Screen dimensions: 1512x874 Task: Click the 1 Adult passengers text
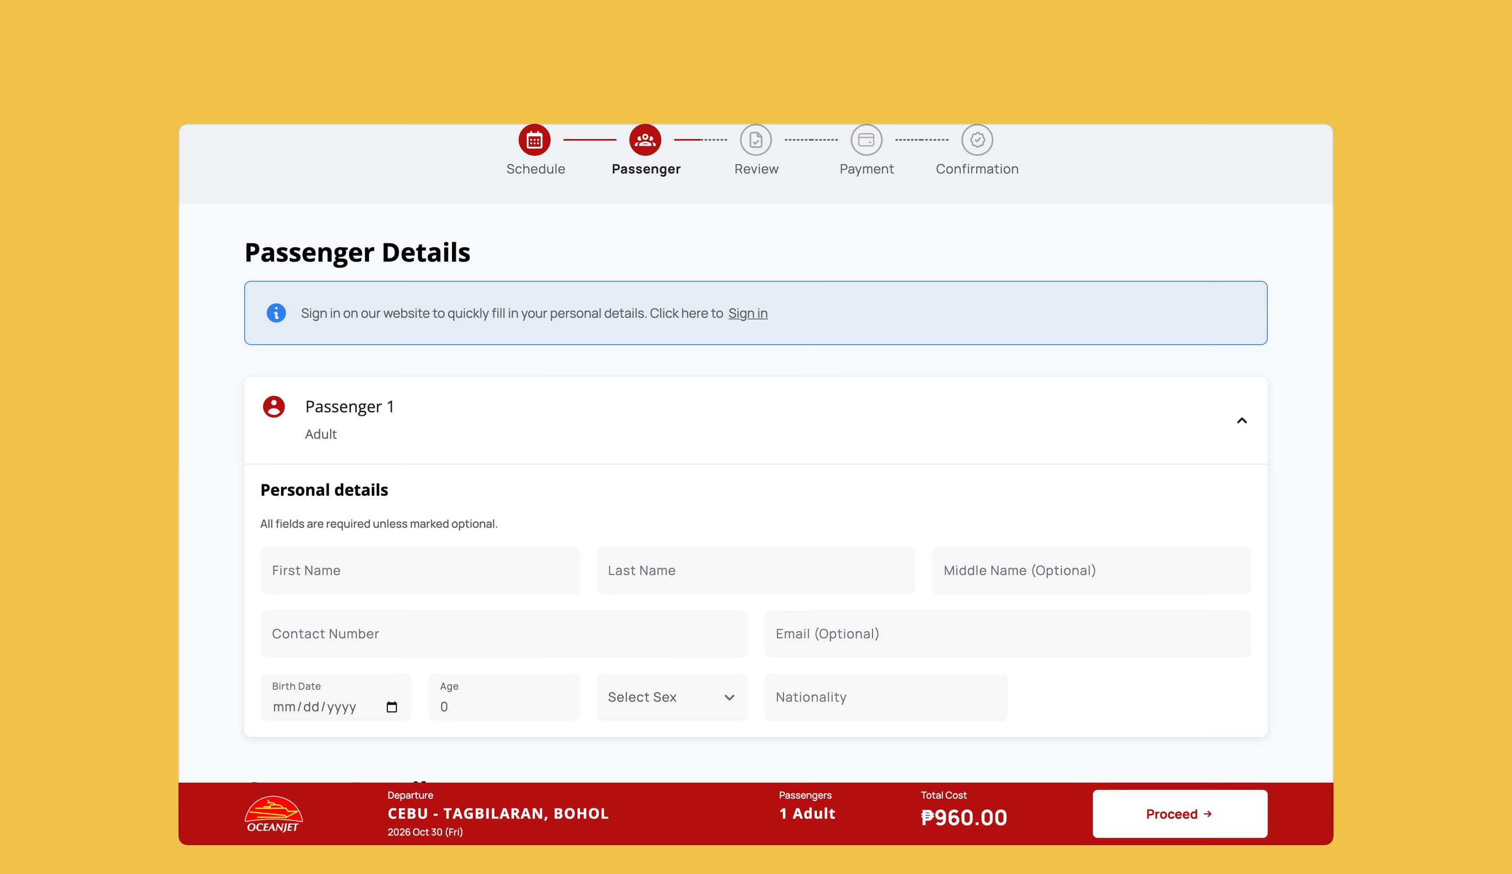(807, 814)
